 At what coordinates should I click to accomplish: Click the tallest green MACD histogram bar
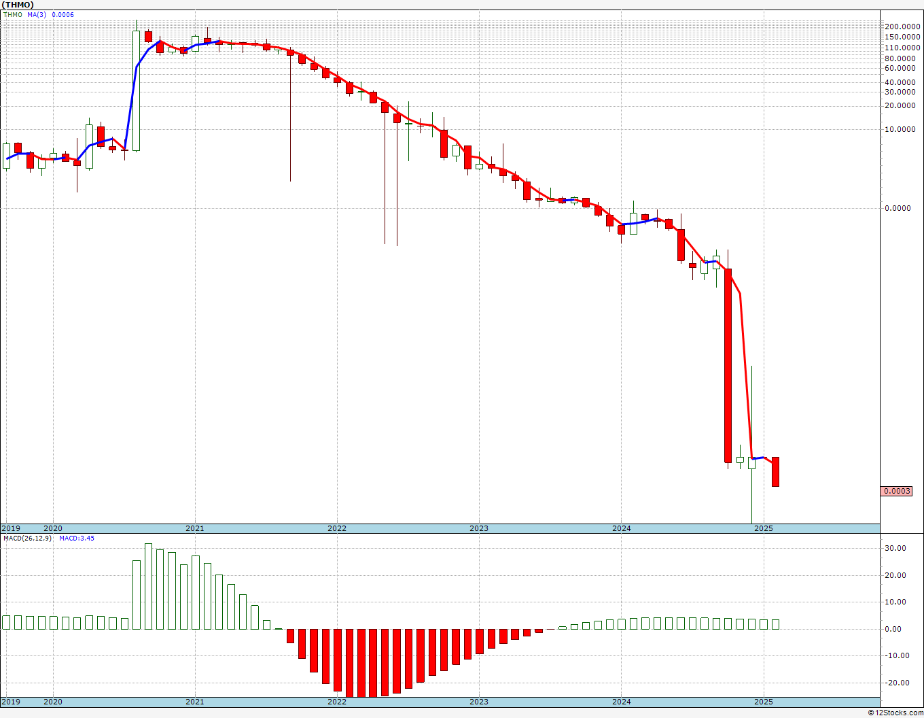pos(148,586)
